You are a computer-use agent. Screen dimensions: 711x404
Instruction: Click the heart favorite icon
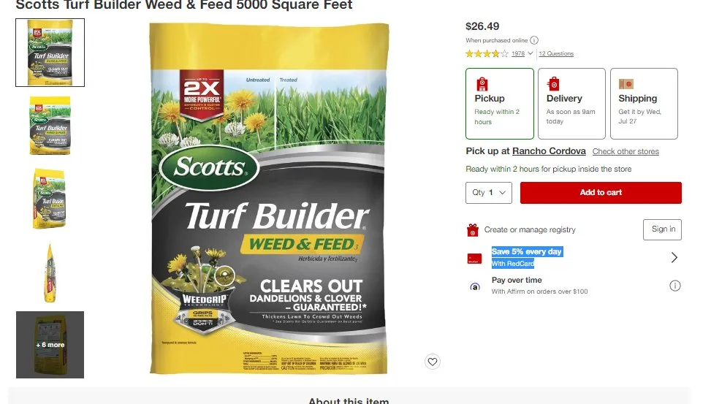(432, 362)
